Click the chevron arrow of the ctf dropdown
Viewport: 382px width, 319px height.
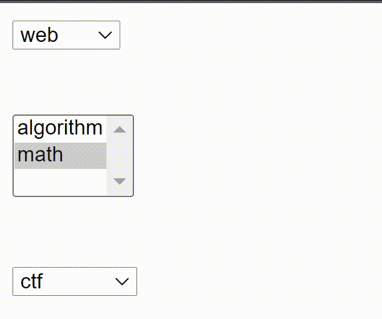pos(121,282)
